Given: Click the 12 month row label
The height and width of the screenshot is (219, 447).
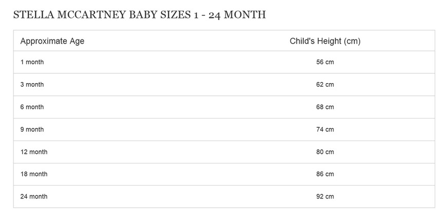Looking at the screenshot, I should tap(33, 152).
